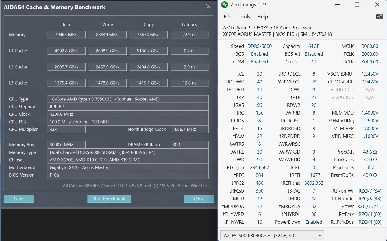This screenshot has width=387, height=241.
Task: Click Capacity value 64GB
Action: (x=314, y=46)
